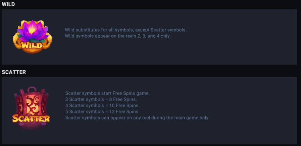
Task: Click 'Scatter symbols can appear on any reel' text
Action: 137,118
